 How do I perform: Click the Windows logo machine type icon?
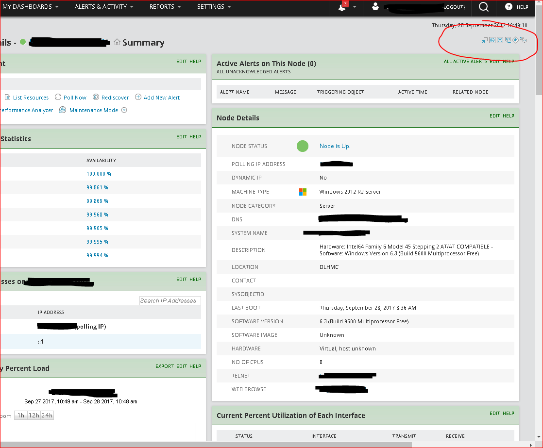click(x=303, y=192)
